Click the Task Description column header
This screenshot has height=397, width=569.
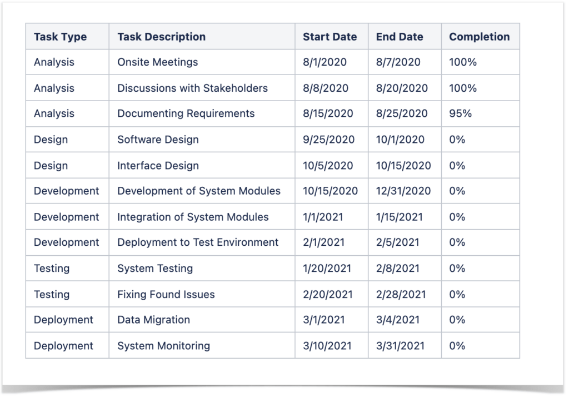click(161, 37)
